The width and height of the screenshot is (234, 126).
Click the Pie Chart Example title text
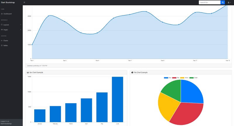(x=141, y=72)
